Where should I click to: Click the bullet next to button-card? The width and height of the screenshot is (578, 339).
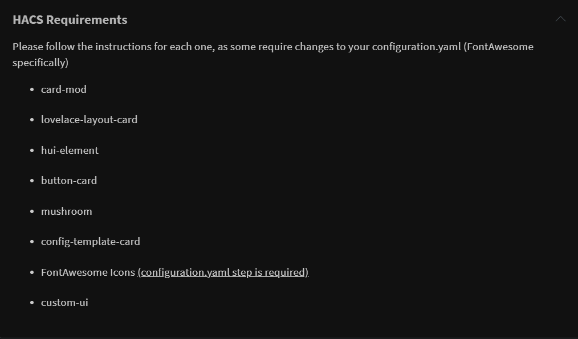point(32,181)
